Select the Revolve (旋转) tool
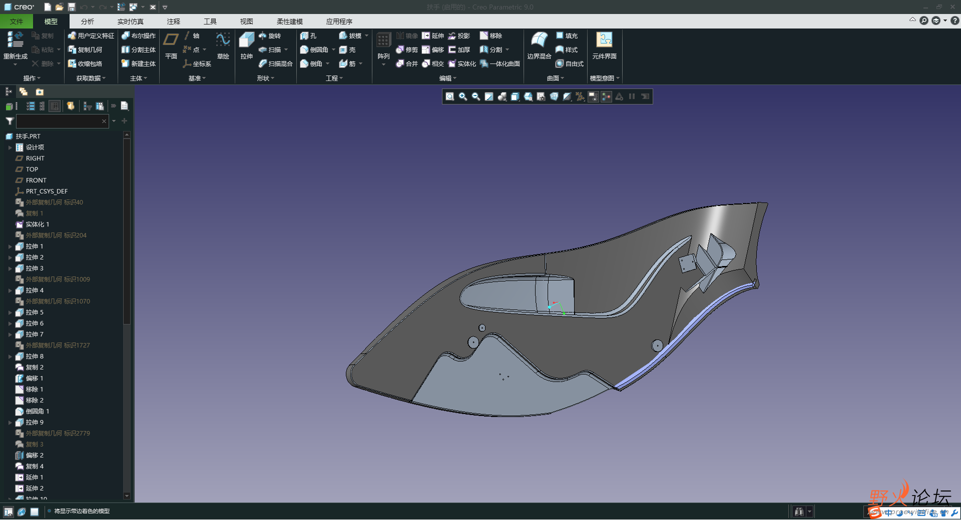The height and width of the screenshot is (520, 961). pos(270,36)
